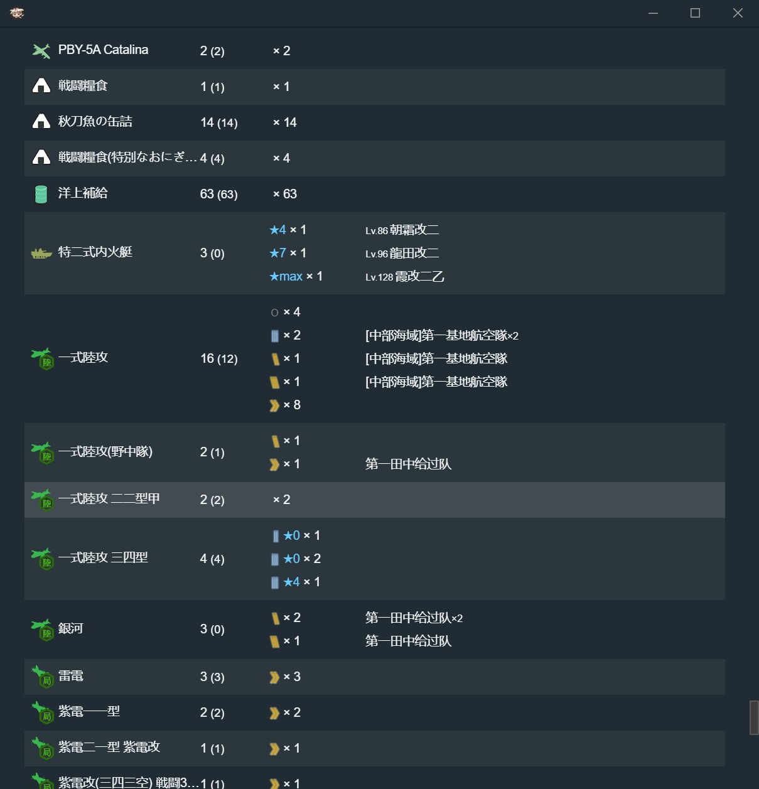
Task: Click the 銀河 land bomber icon
Action: [x=43, y=630]
